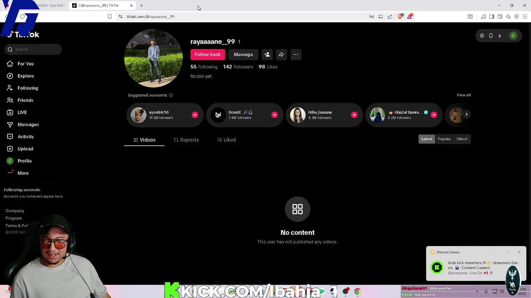Click the Brave Shields lion icon
This screenshot has width=531, height=298.
(400, 17)
